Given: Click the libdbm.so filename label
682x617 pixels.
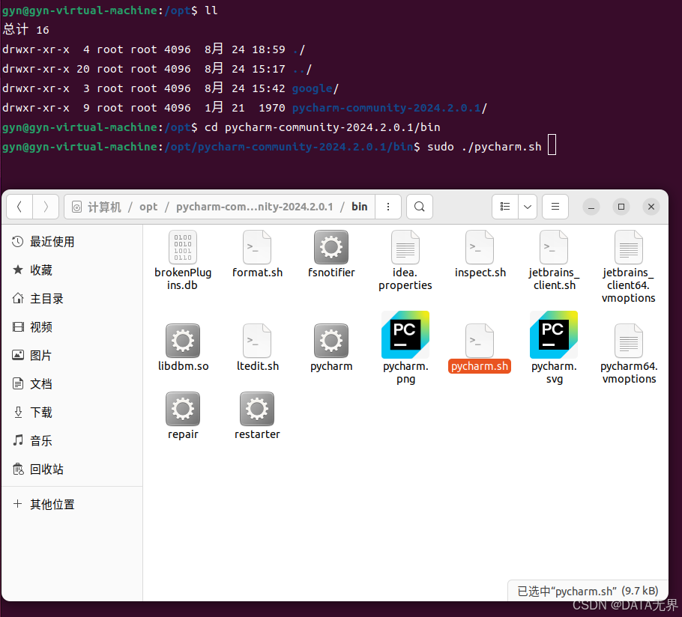Looking at the screenshot, I should tap(183, 366).
